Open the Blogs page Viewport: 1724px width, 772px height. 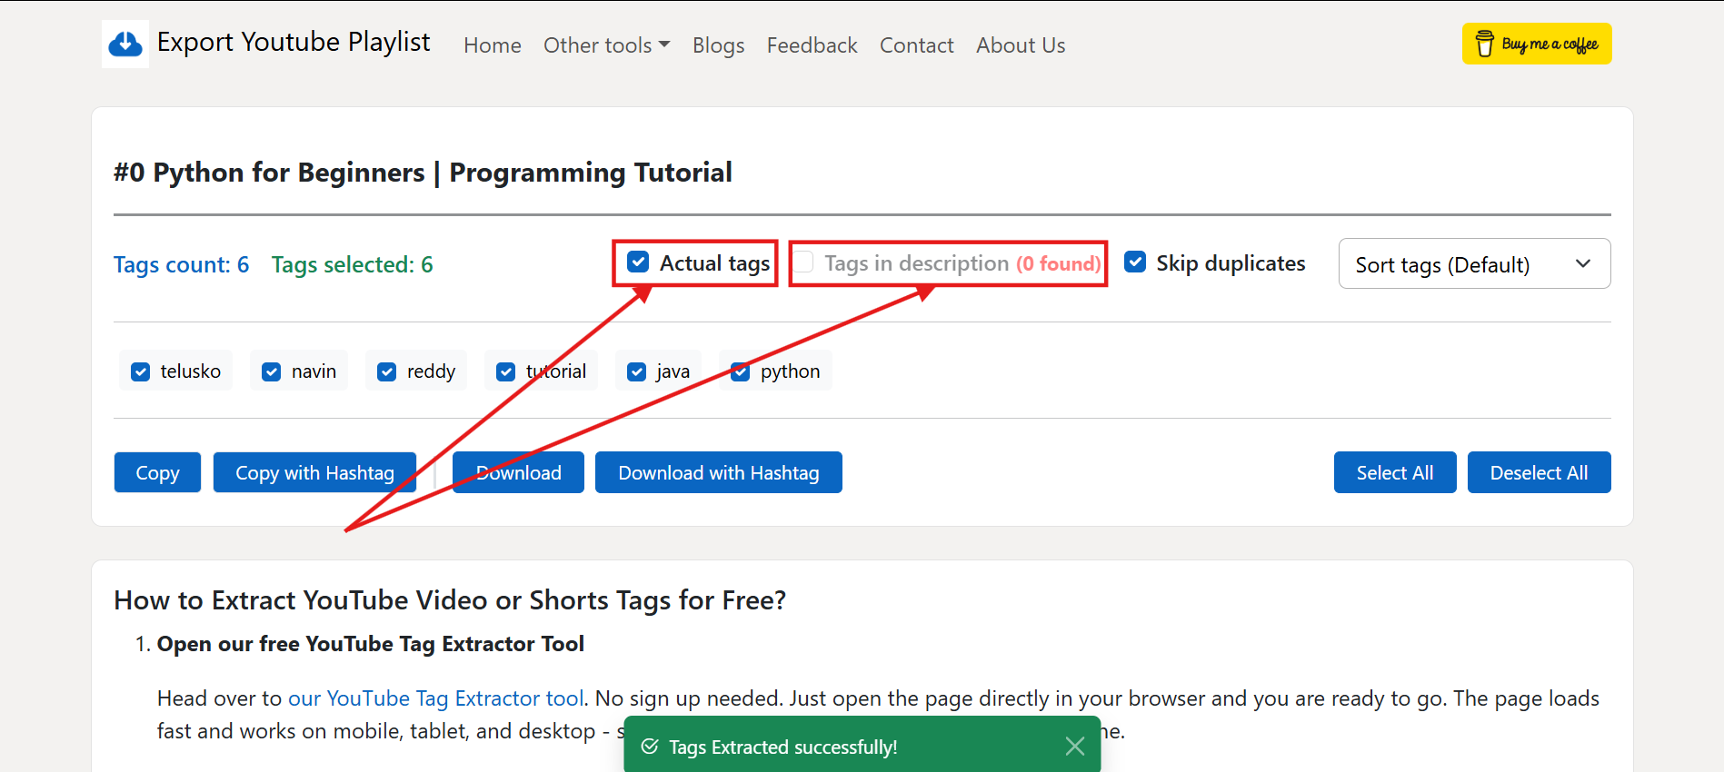(718, 45)
